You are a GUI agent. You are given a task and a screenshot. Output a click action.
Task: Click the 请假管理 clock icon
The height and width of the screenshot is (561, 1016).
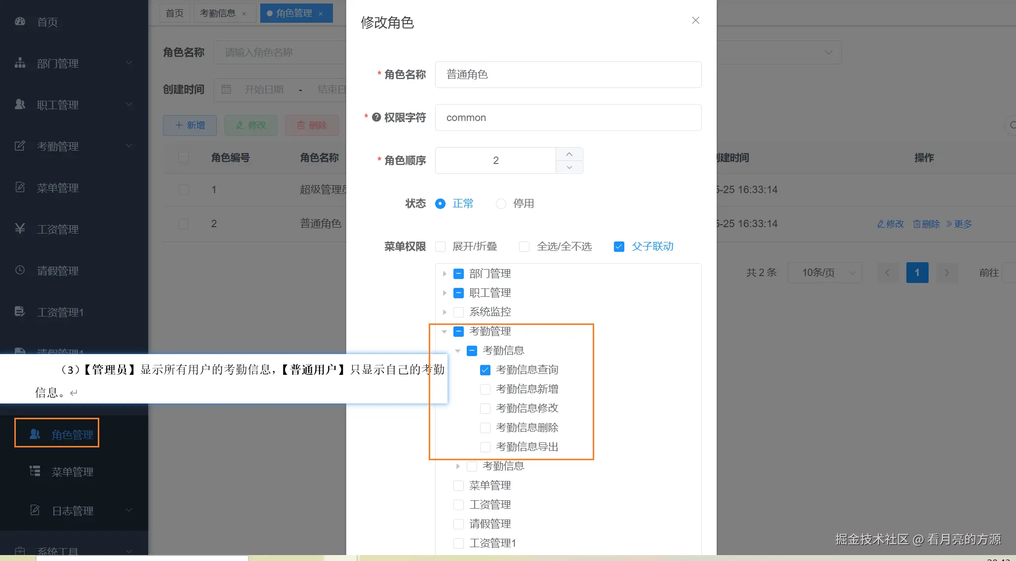[x=20, y=270]
